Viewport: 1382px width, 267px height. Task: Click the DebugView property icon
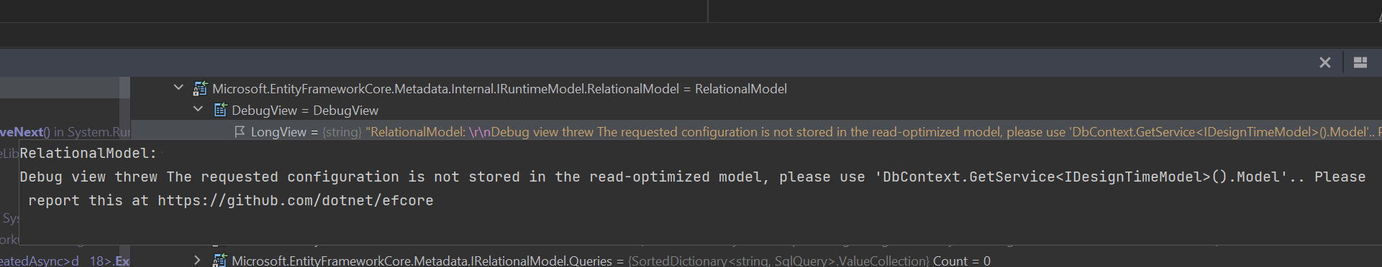coord(221,110)
